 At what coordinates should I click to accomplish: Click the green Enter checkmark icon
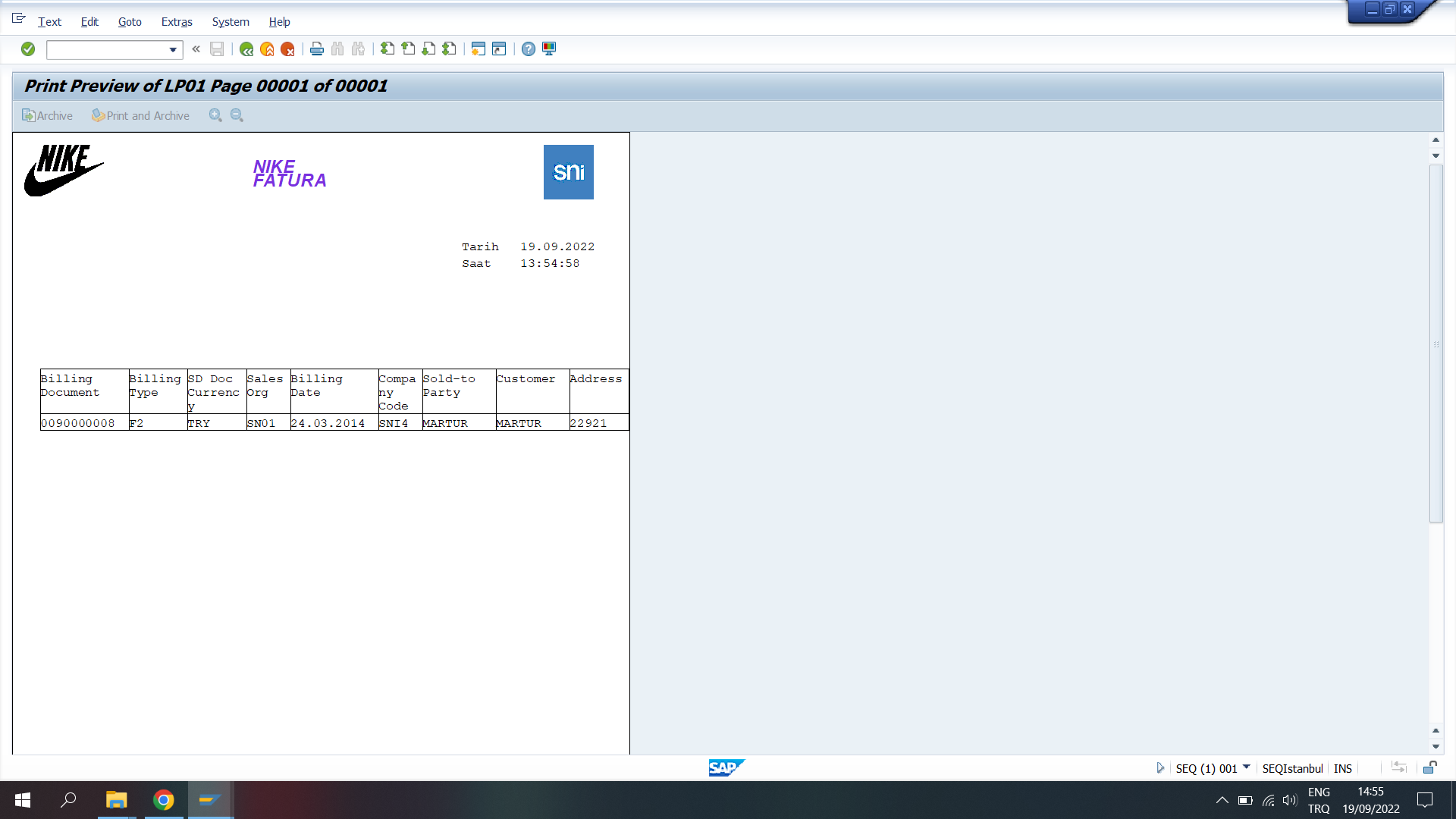(x=28, y=49)
